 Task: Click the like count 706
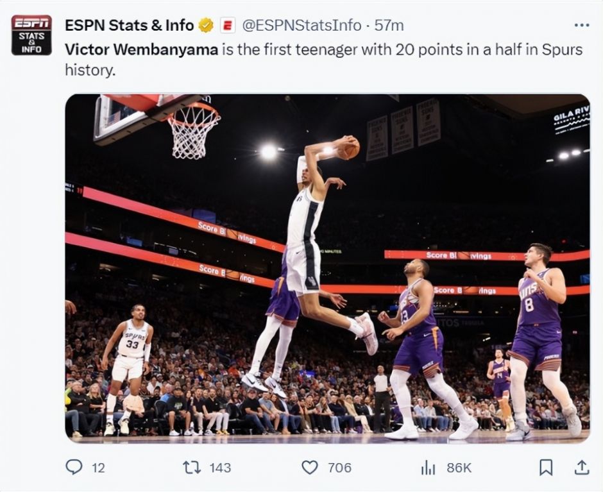[339, 468]
